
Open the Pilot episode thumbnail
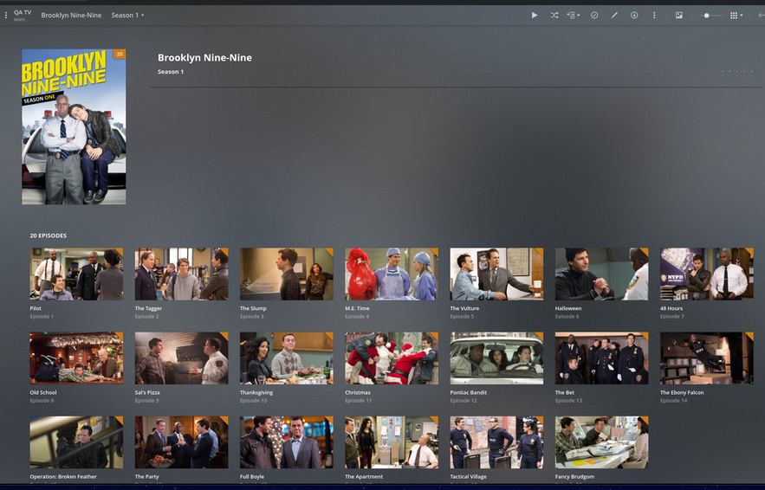[76, 274]
